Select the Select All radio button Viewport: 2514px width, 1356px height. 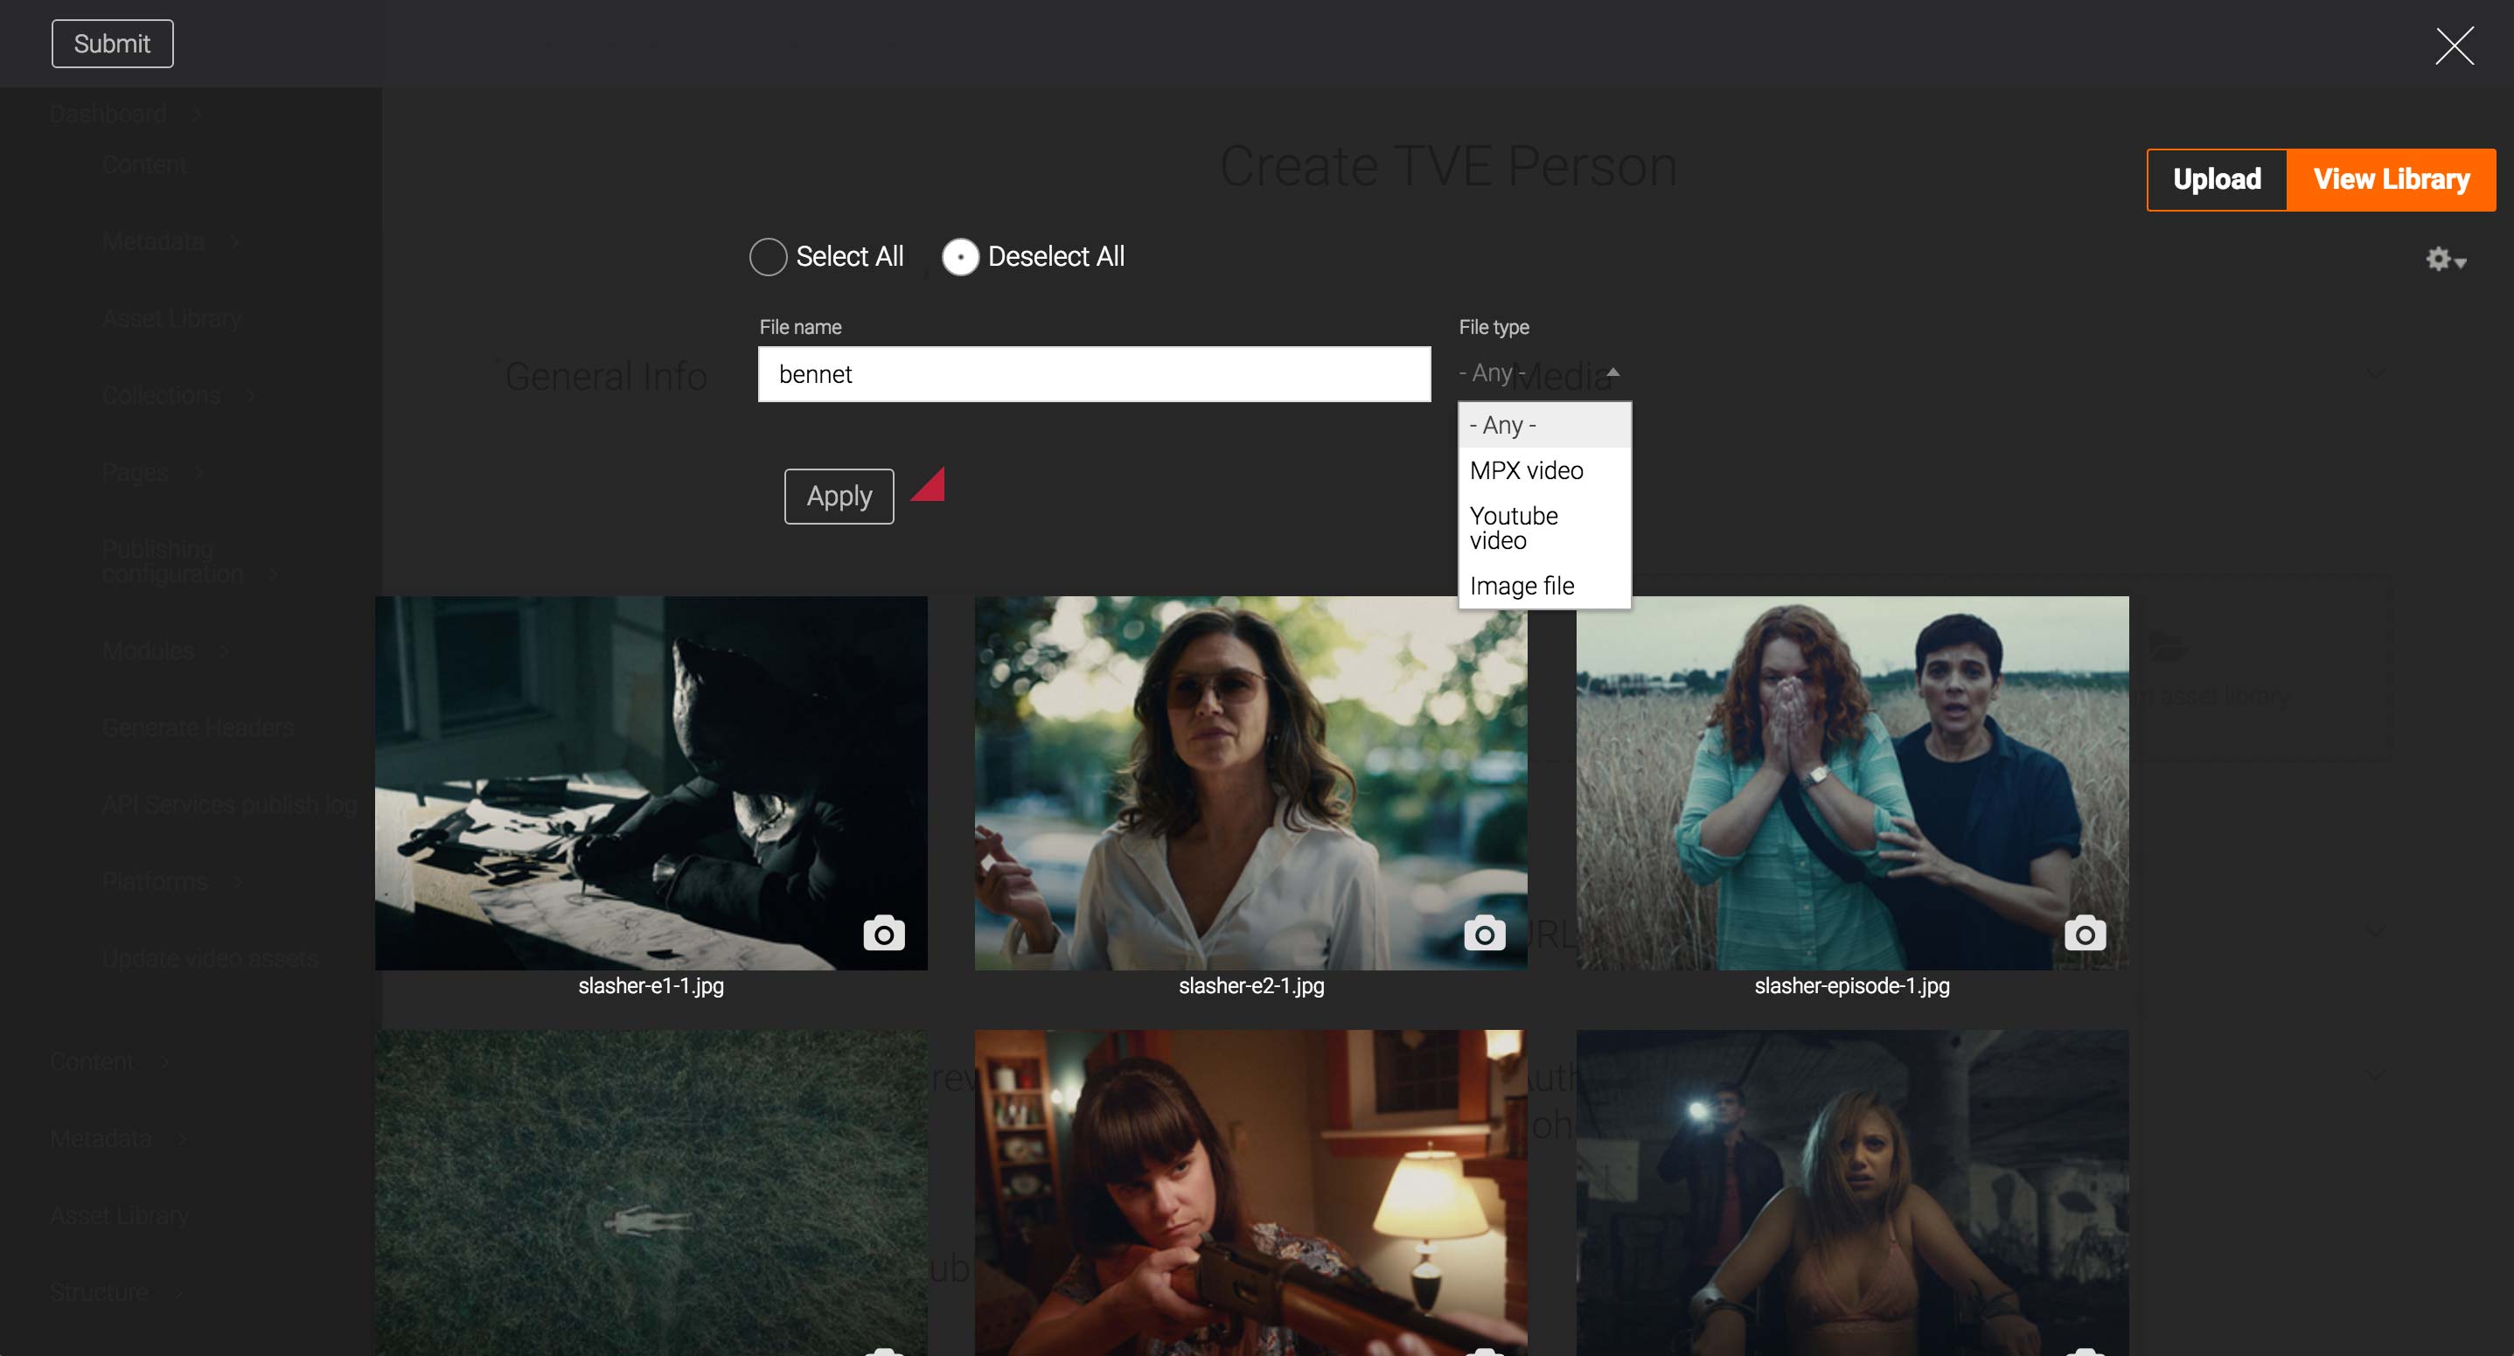click(x=768, y=256)
